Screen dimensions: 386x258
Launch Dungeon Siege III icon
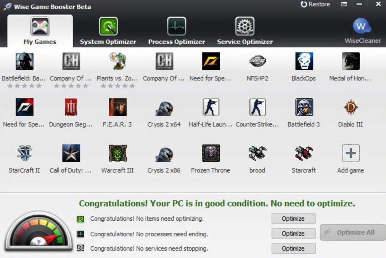(x=71, y=107)
